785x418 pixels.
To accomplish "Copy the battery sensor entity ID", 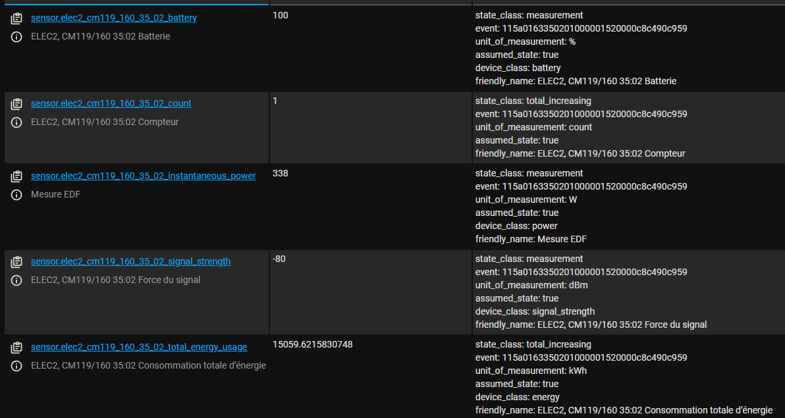I will click(17, 18).
